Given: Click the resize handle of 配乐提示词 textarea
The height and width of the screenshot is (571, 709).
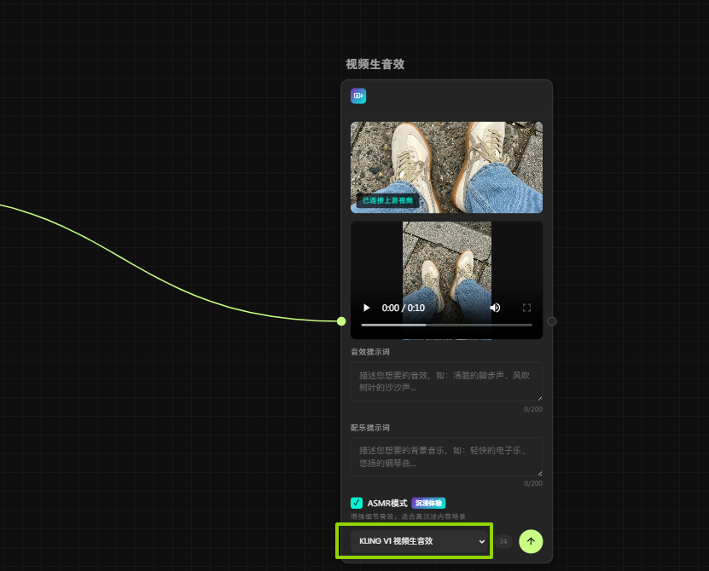Looking at the screenshot, I should [538, 472].
